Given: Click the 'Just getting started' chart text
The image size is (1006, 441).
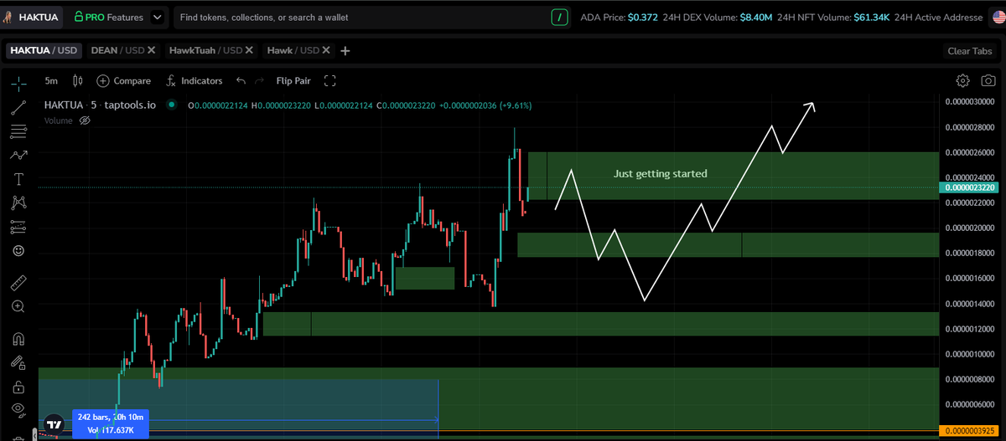Looking at the screenshot, I should click(661, 174).
